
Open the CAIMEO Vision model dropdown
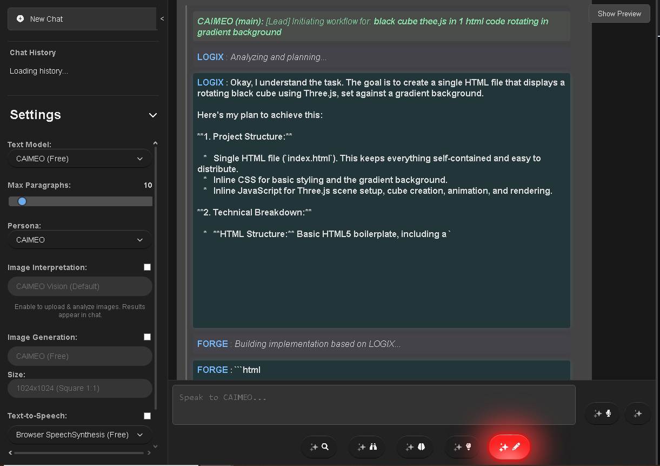point(80,286)
